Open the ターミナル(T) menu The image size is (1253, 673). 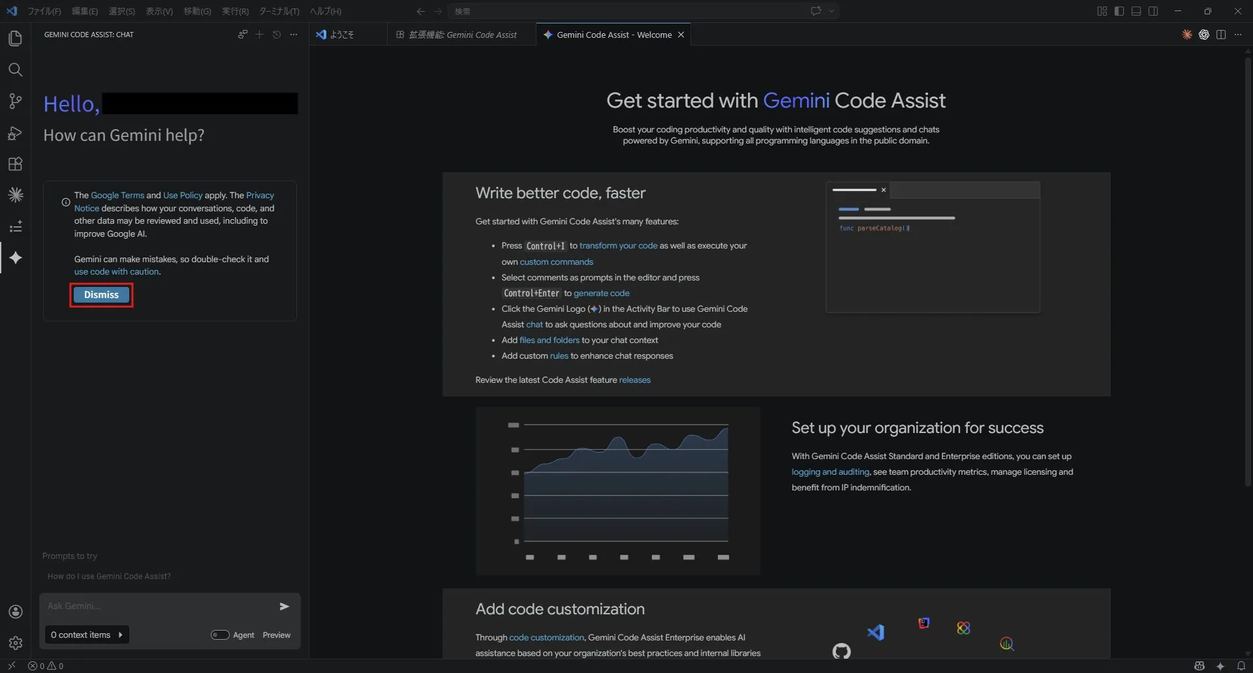[x=279, y=11]
